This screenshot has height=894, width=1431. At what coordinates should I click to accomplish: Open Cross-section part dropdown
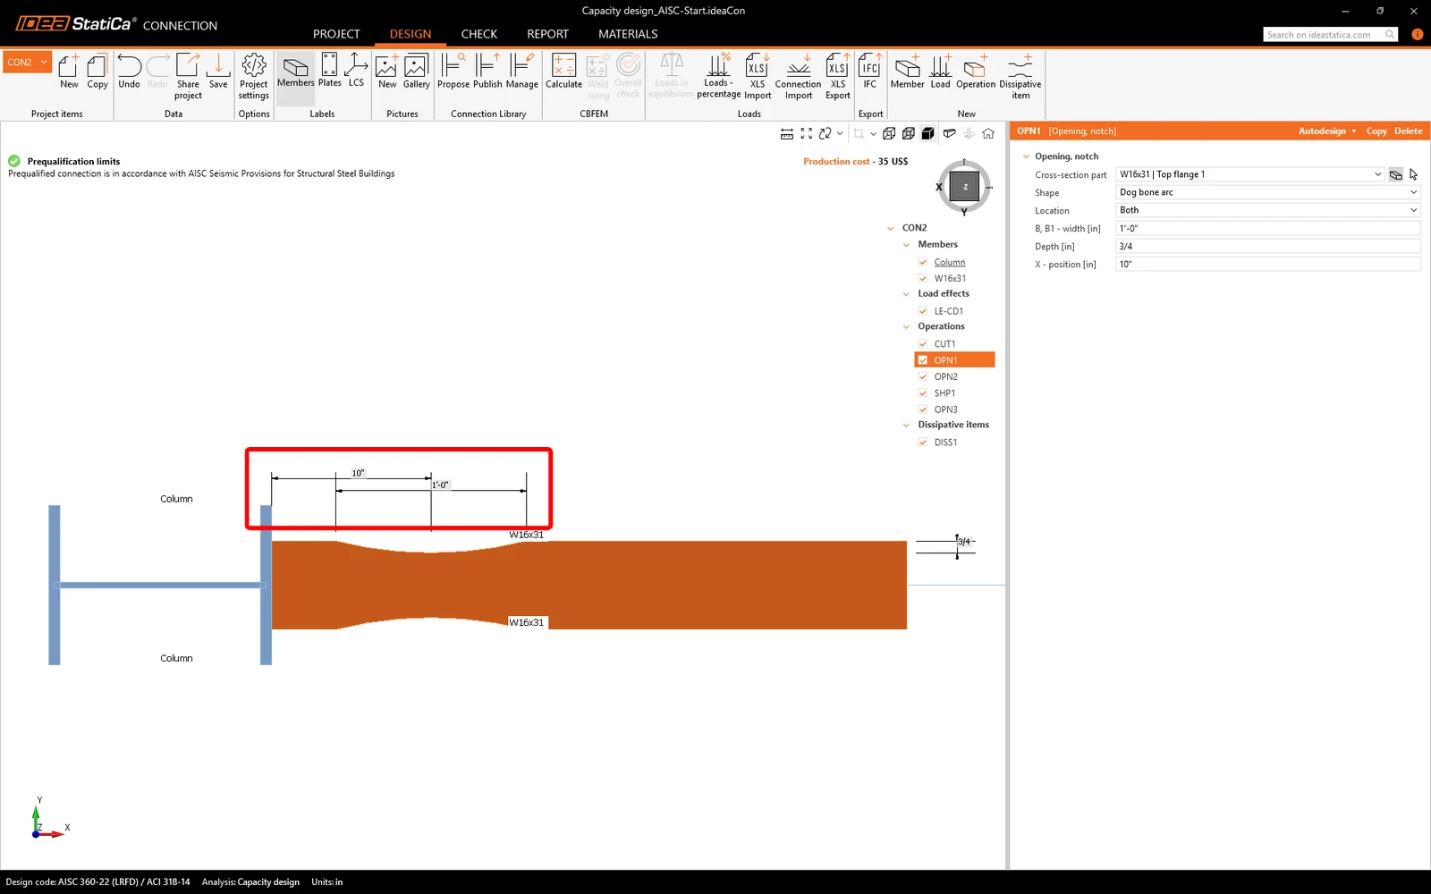1250,174
